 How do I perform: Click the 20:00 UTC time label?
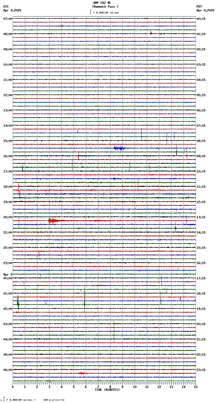8,217
